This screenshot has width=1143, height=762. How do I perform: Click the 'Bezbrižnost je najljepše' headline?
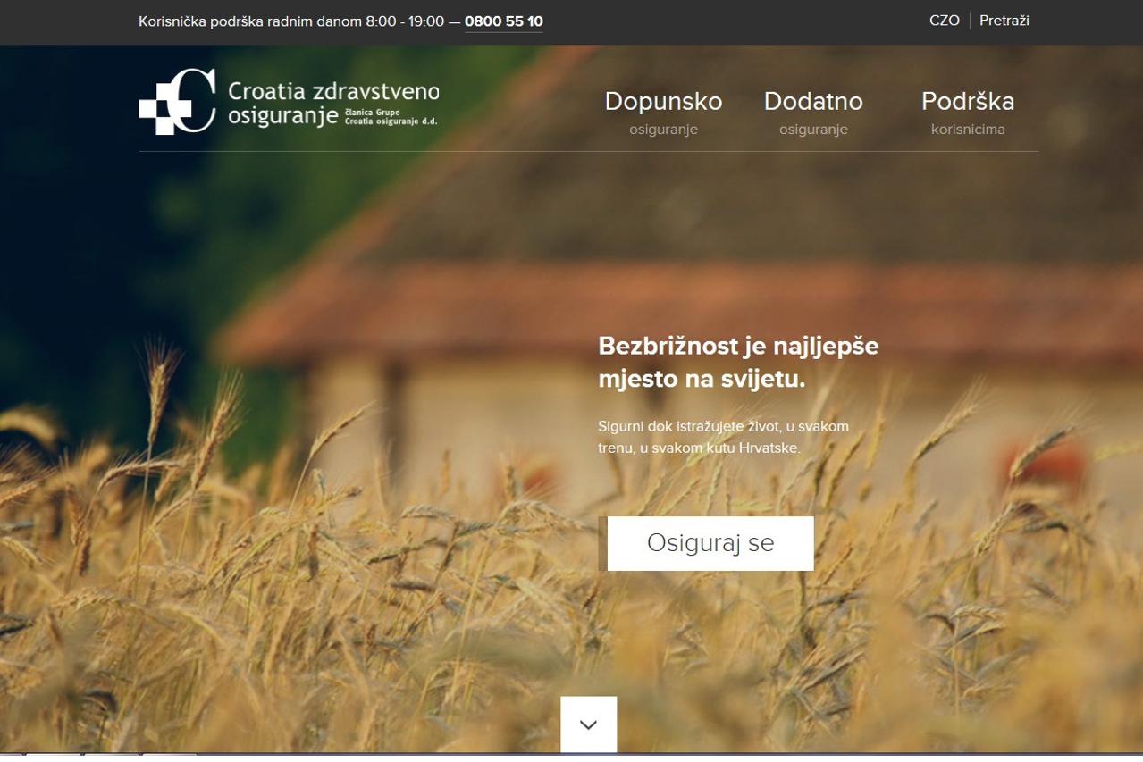[x=737, y=347]
